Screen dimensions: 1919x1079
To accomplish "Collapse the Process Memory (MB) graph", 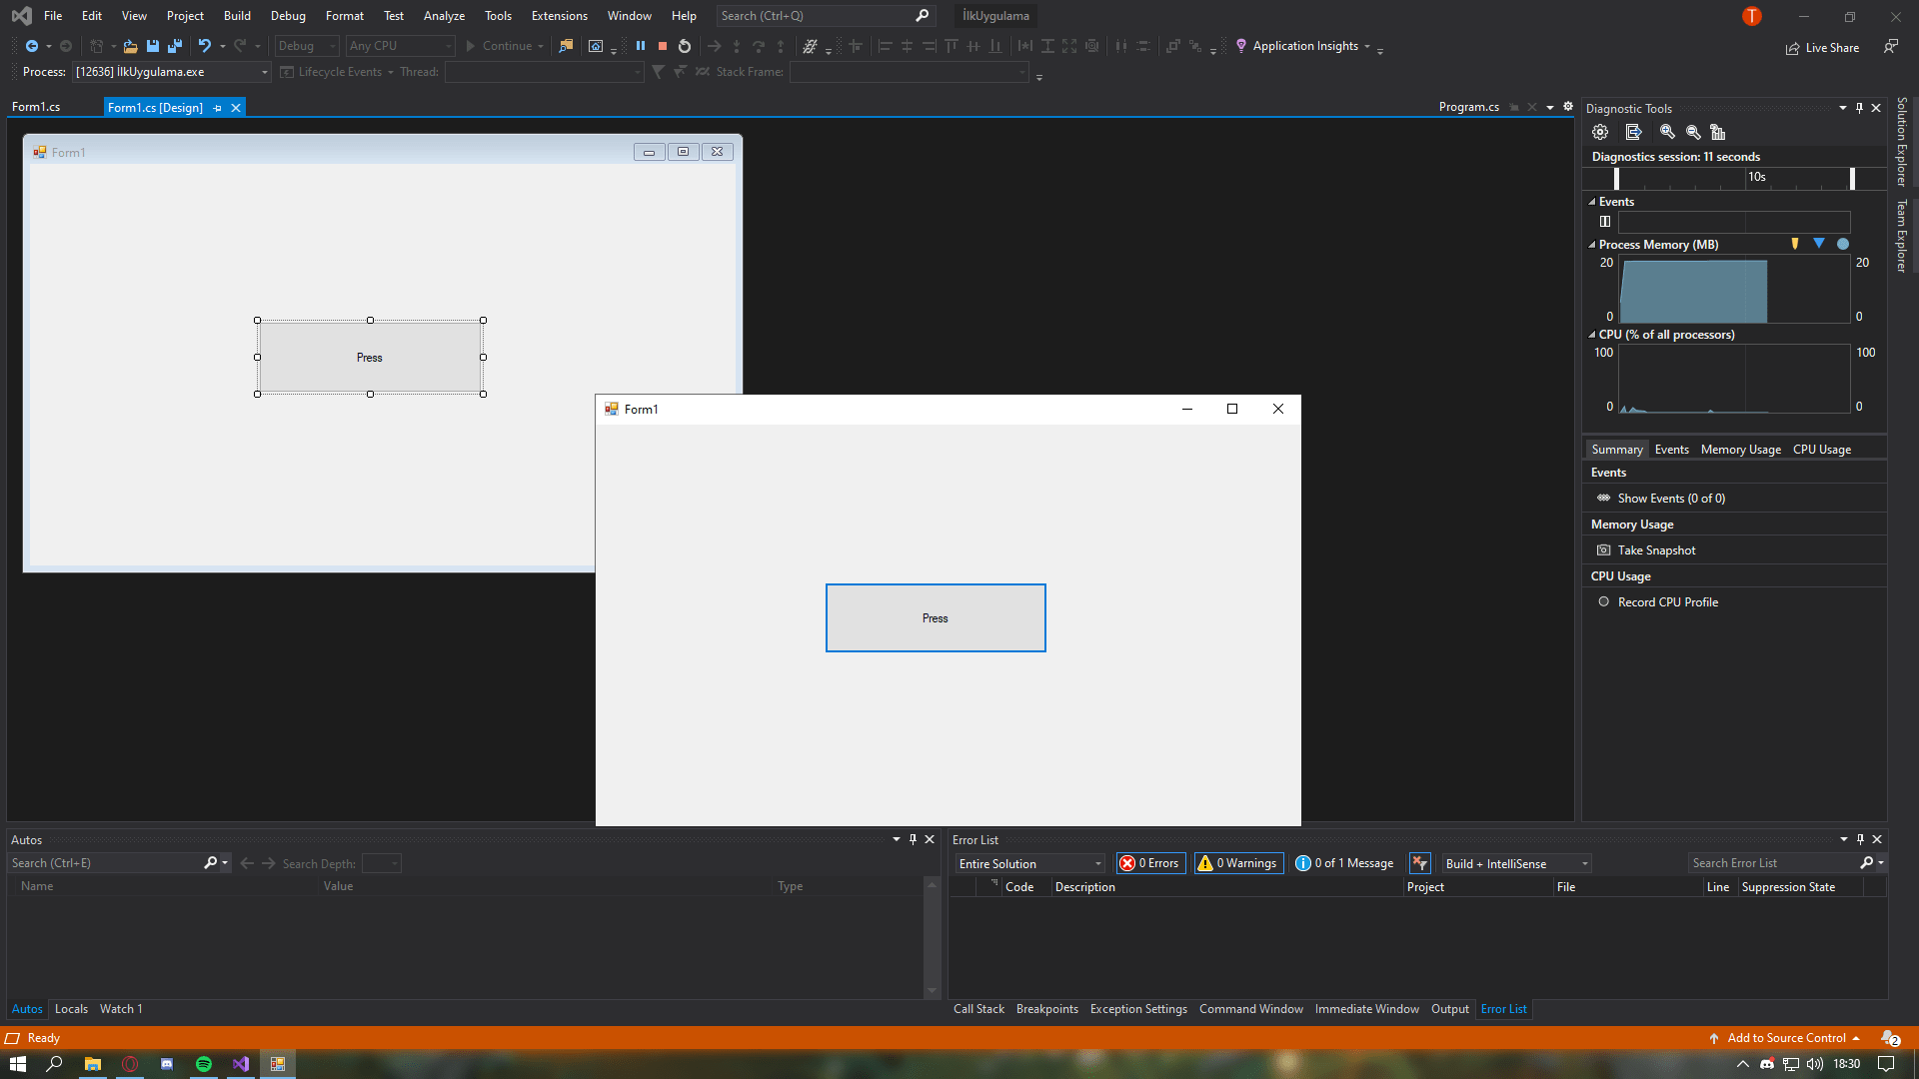I will tap(1592, 245).
